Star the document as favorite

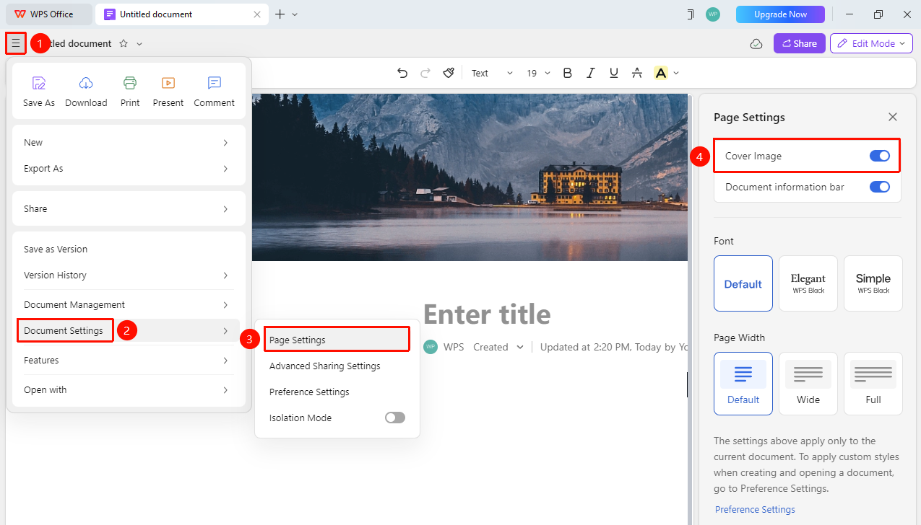tap(124, 43)
